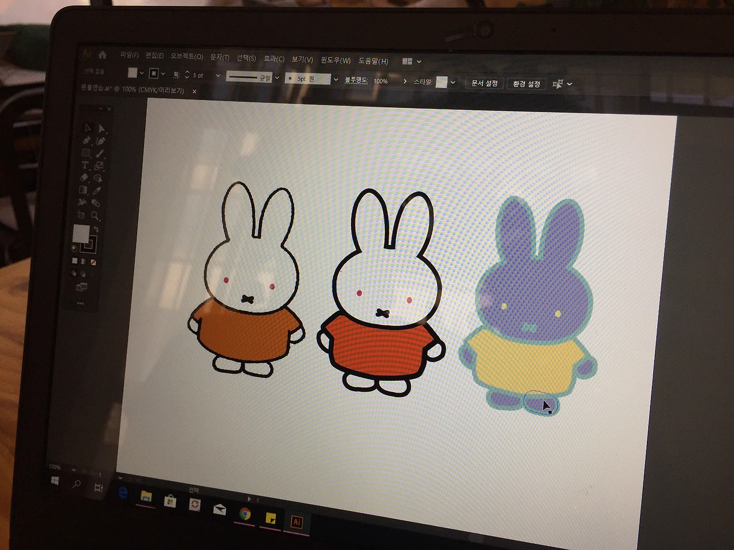Select the Gradient tool
The width and height of the screenshot is (734, 550).
[x=84, y=190]
